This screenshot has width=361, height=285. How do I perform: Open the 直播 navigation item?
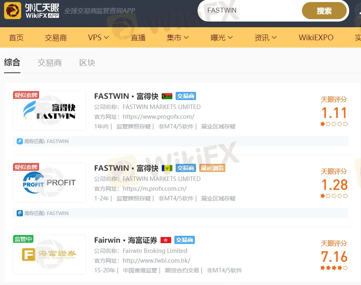click(x=138, y=37)
